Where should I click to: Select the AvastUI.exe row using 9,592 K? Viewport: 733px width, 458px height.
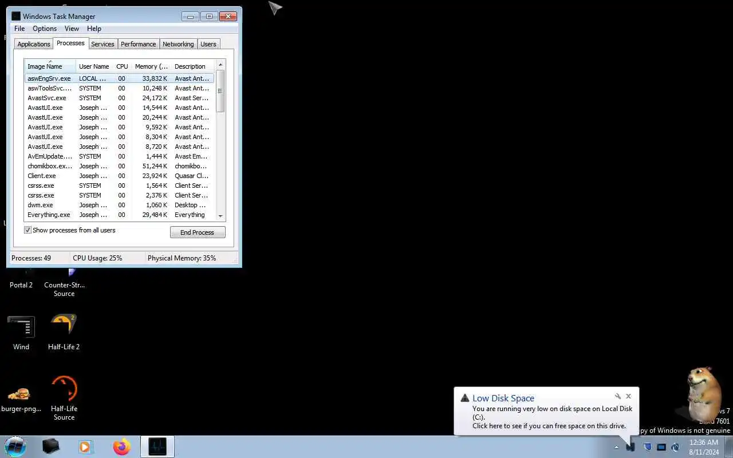[x=119, y=127]
